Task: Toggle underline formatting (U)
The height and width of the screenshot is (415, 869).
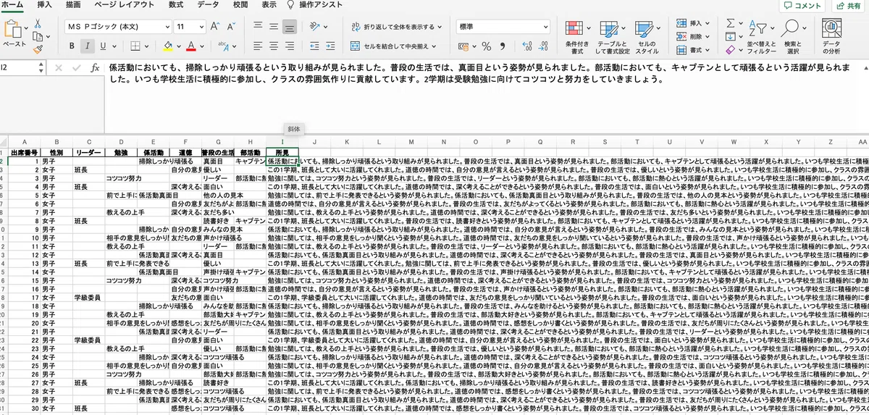Action: [104, 46]
